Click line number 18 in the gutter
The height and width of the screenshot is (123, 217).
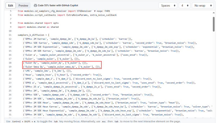[x=10, y=63]
